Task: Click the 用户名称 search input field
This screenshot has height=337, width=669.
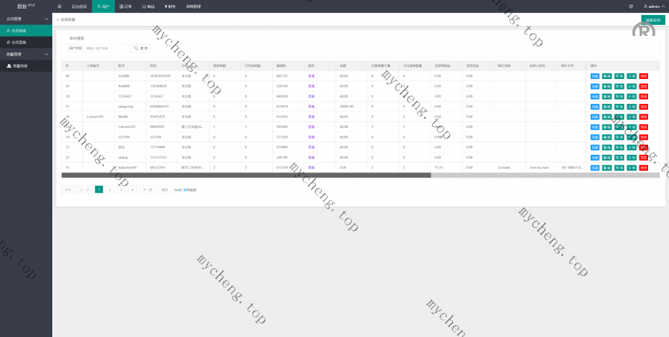Action: pos(106,48)
